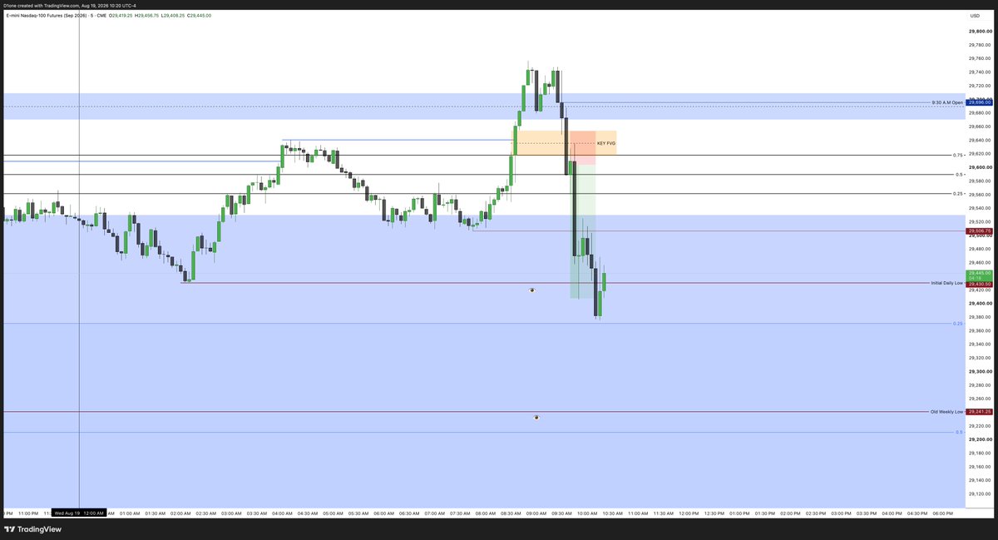Image resolution: width=998 pixels, height=540 pixels.
Task: Click the 29,760.00 price axis label
Action: click(981, 58)
